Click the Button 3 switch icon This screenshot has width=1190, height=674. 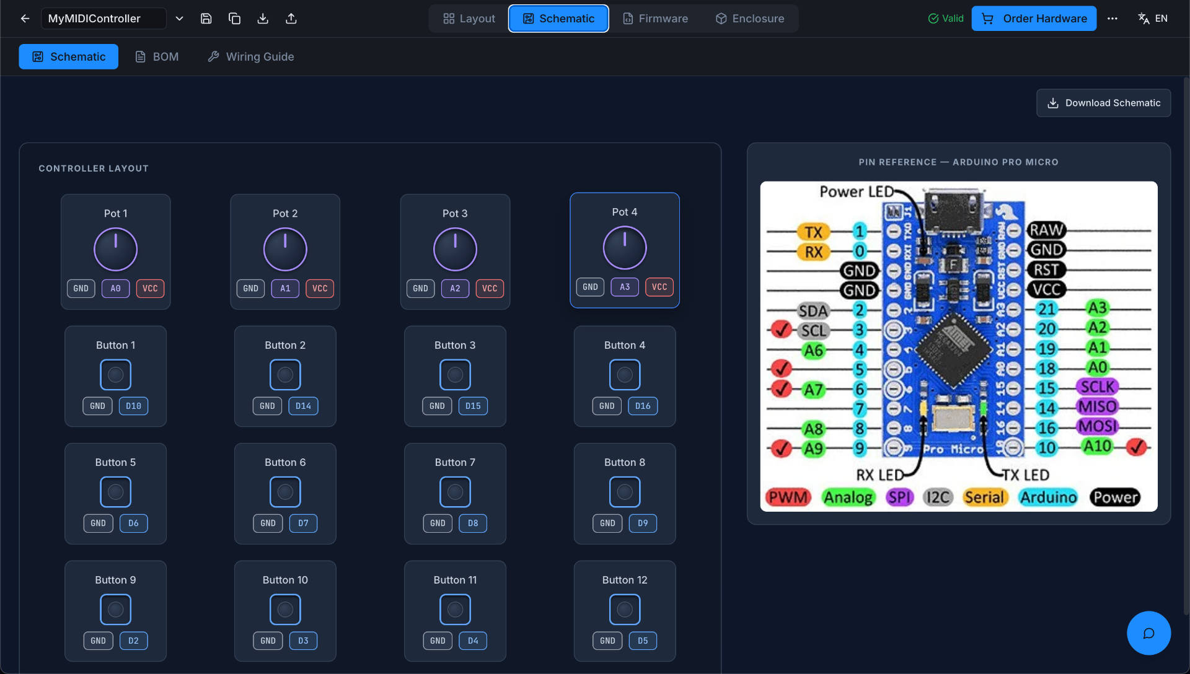(x=455, y=375)
